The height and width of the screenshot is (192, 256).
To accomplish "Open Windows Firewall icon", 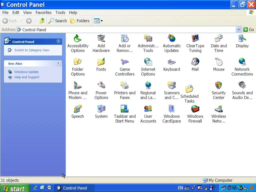I will 195,109.
